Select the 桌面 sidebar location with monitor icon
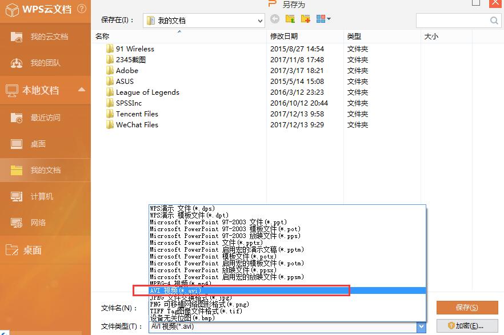The image size is (504, 335). pyautogui.click(x=45, y=144)
